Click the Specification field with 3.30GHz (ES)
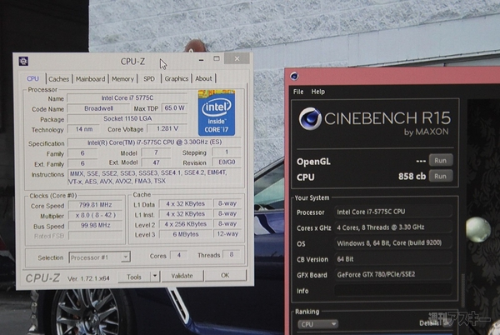The width and height of the screenshot is (500, 335). 155,142
